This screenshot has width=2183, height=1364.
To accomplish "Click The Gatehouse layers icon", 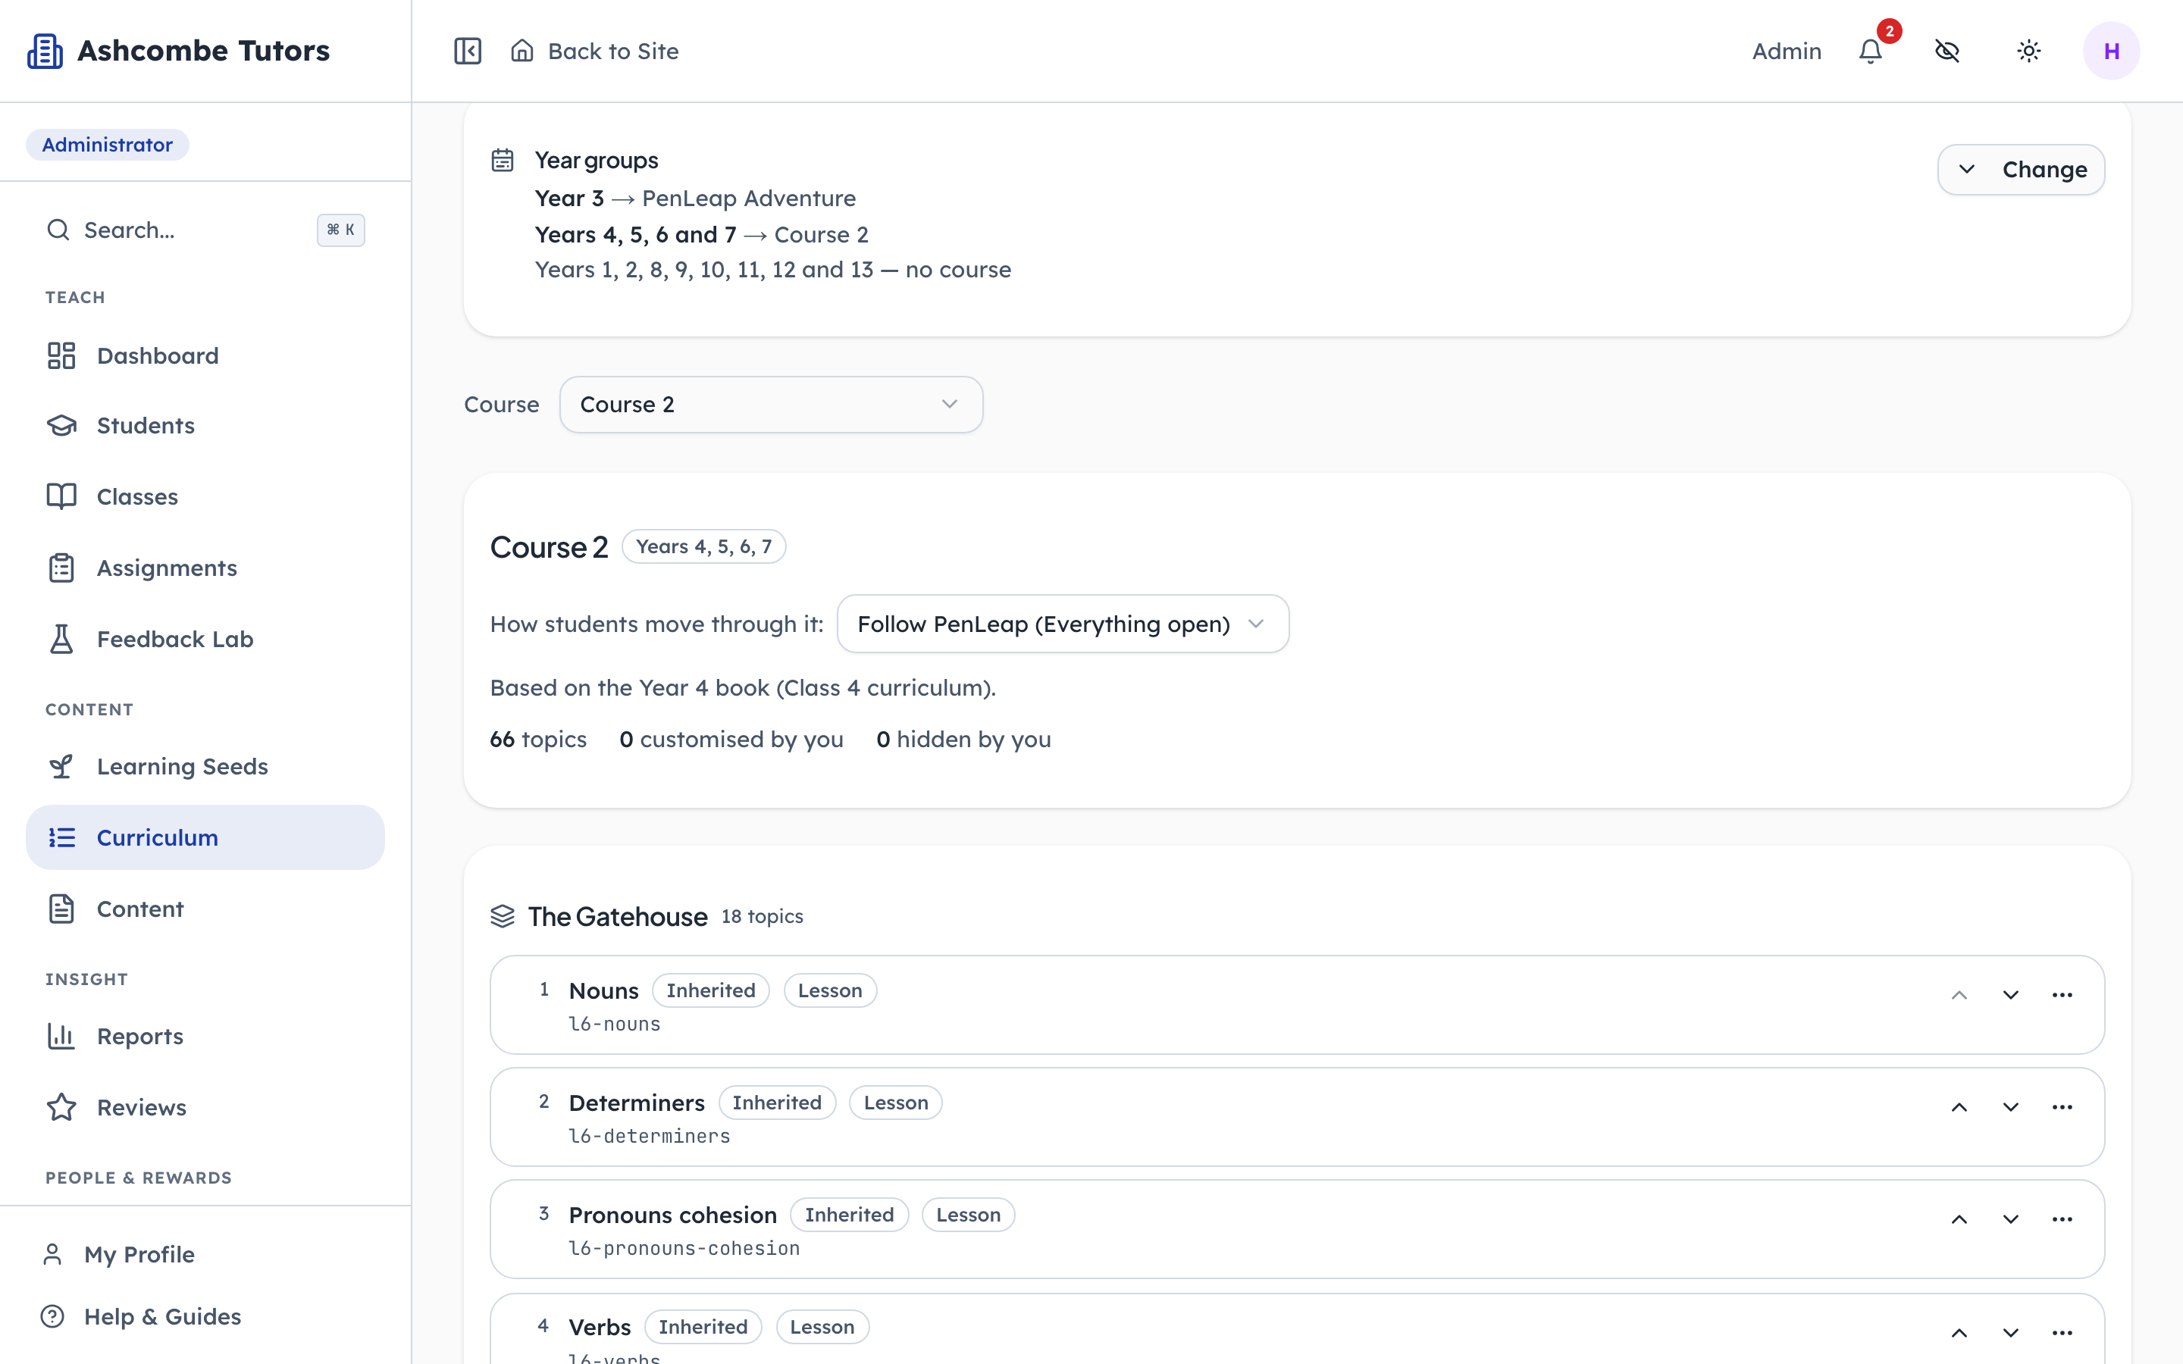I will (x=503, y=917).
